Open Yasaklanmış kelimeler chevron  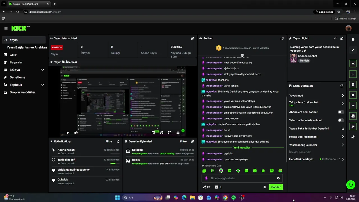point(343,145)
